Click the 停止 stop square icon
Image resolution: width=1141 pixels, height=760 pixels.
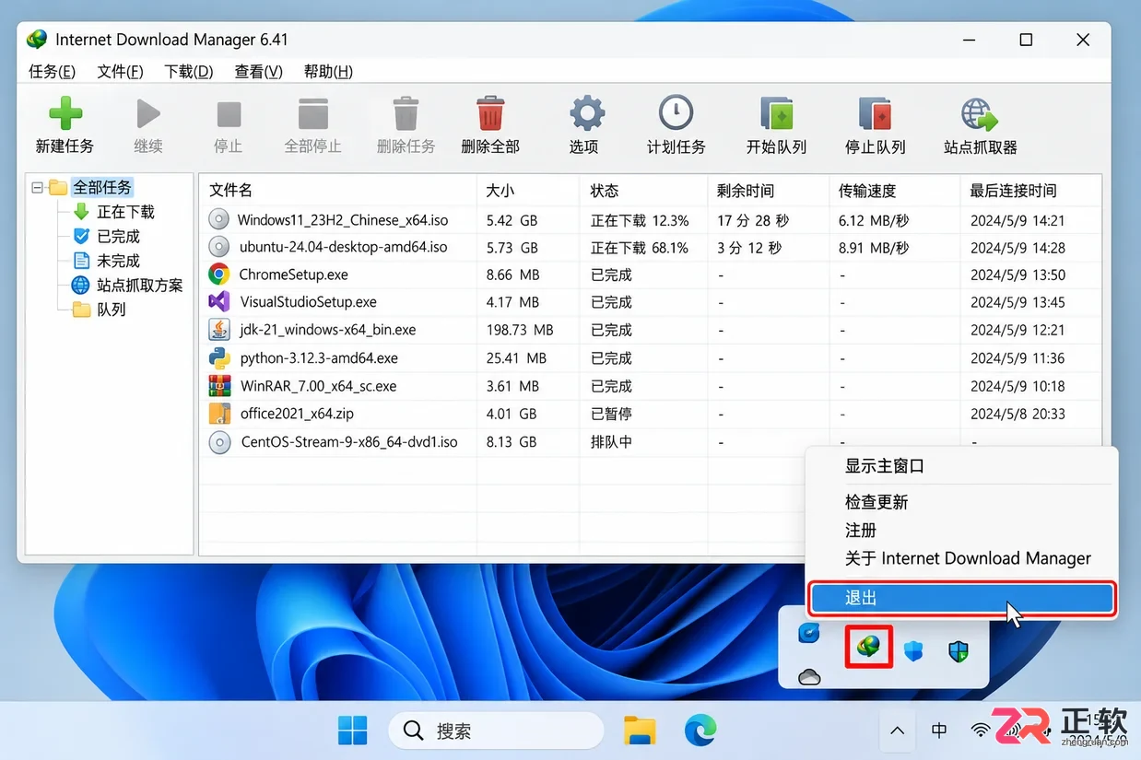point(229,114)
